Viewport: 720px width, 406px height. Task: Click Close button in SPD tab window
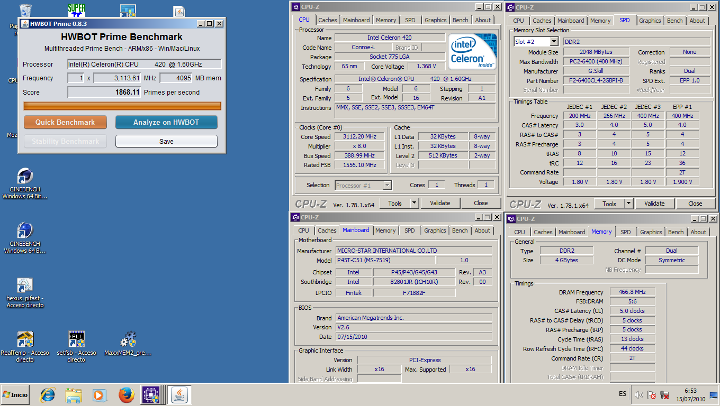point(695,204)
